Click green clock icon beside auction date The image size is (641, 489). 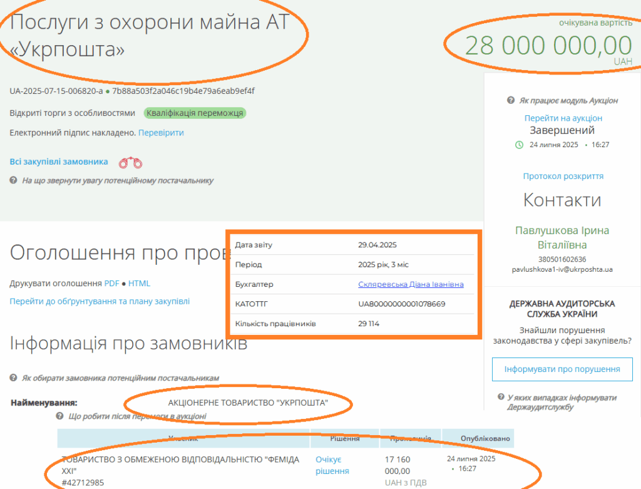[x=518, y=145]
